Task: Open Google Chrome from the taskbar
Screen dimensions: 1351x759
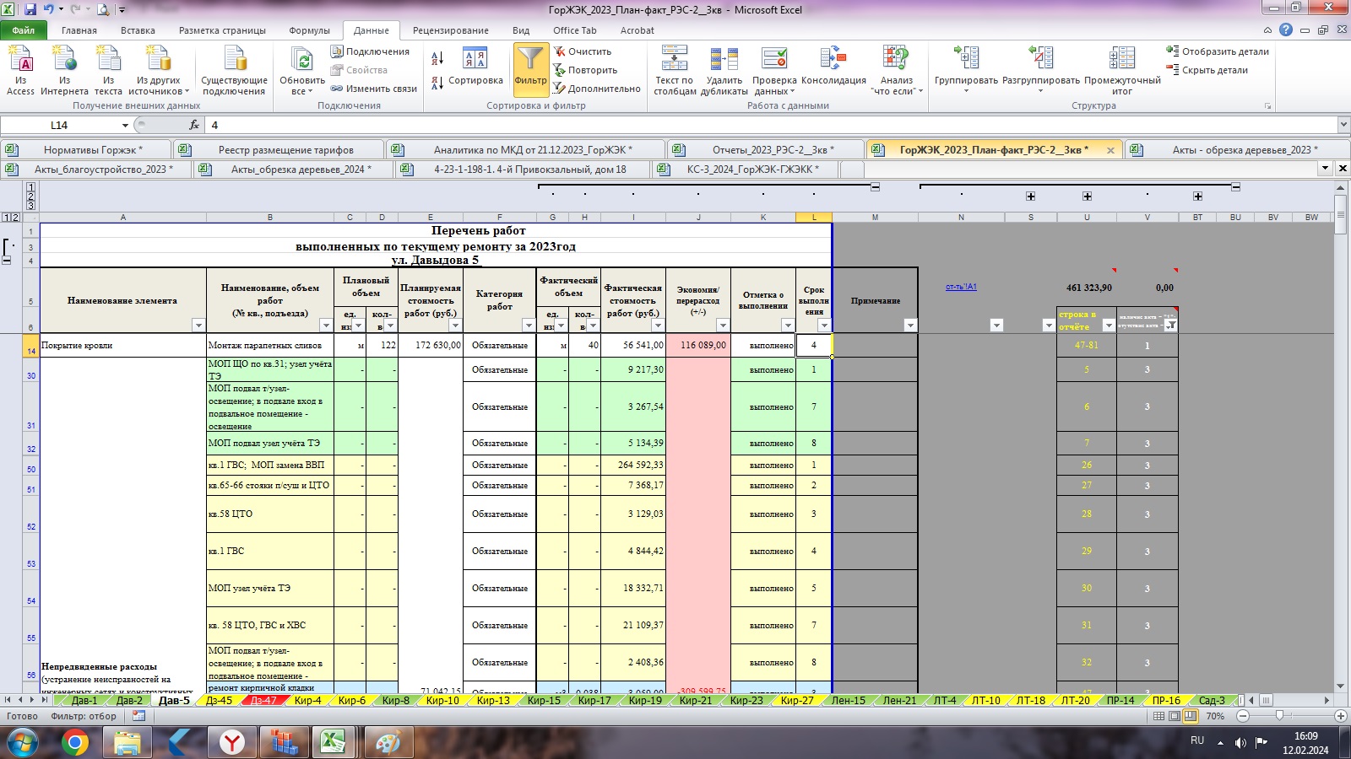Action: (75, 743)
